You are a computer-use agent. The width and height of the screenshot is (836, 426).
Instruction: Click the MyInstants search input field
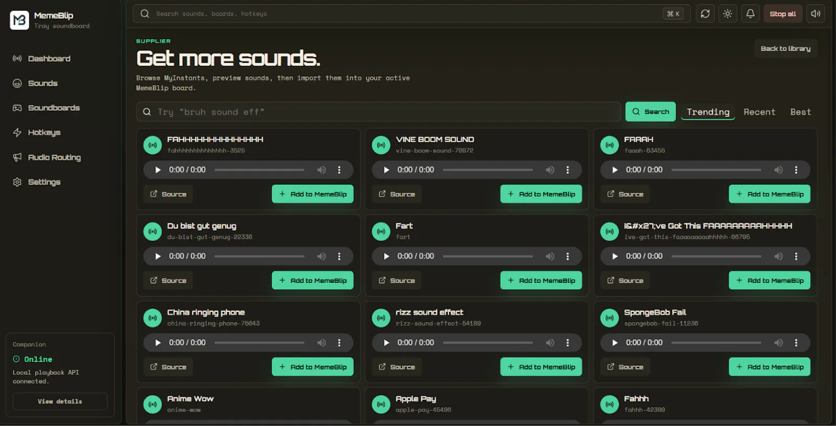[378, 112]
